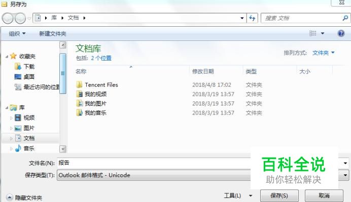The width and height of the screenshot is (351, 202).
Task: Sort by the 大小 column header
Action: 305,72
